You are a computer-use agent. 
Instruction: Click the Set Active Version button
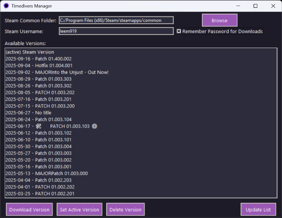coord(79,209)
